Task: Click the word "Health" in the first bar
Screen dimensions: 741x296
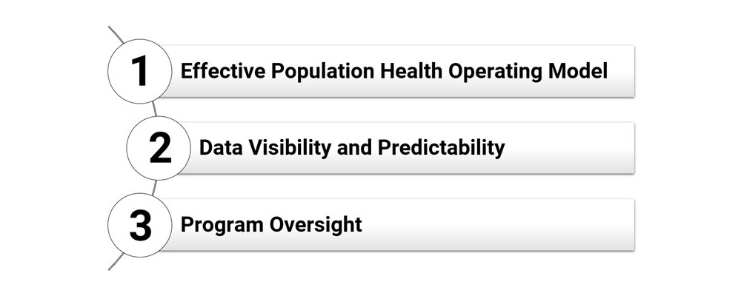Action: coord(411,71)
